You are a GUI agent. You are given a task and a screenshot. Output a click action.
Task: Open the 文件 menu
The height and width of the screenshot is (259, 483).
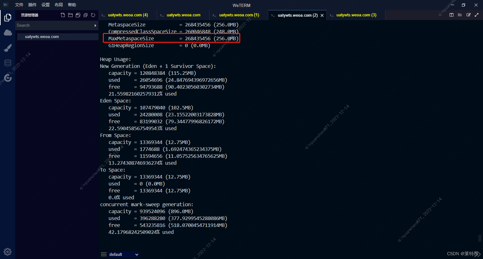coord(19,5)
